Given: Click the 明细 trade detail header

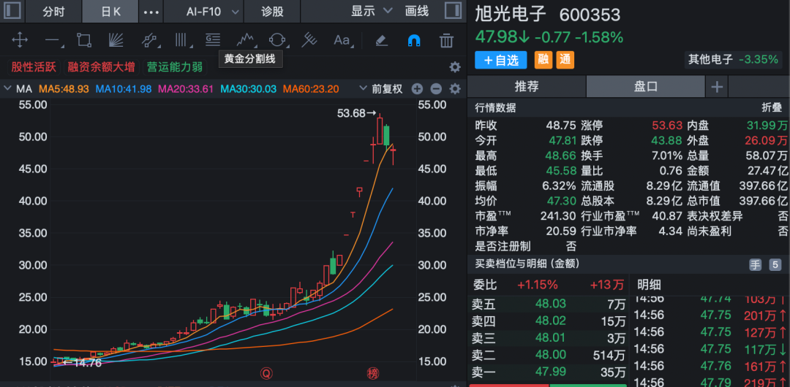Looking at the screenshot, I should tap(647, 285).
